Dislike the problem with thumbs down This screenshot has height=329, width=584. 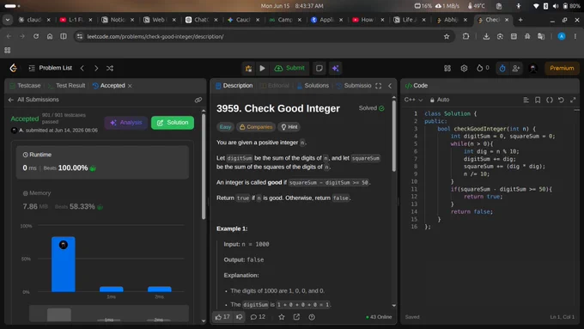tap(240, 317)
